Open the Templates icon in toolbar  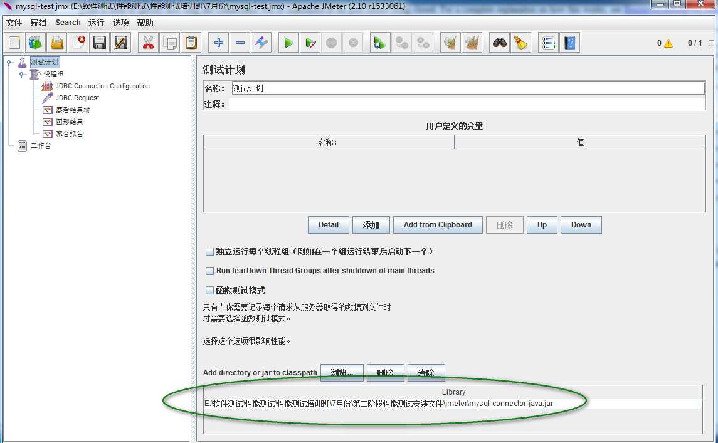tap(35, 43)
